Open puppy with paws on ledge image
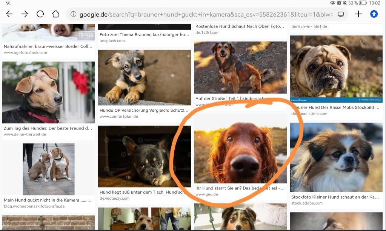 click(144, 77)
